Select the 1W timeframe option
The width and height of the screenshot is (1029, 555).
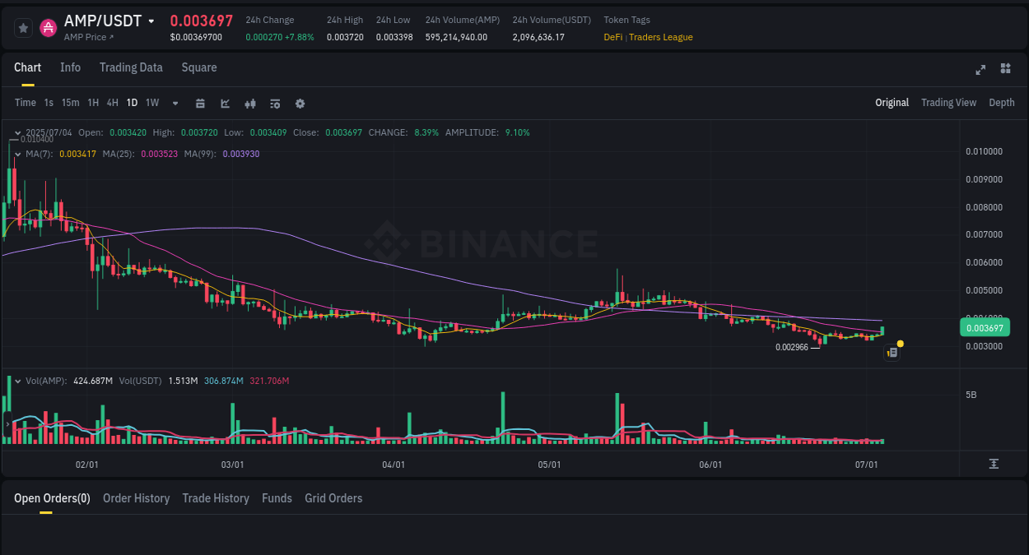(151, 103)
